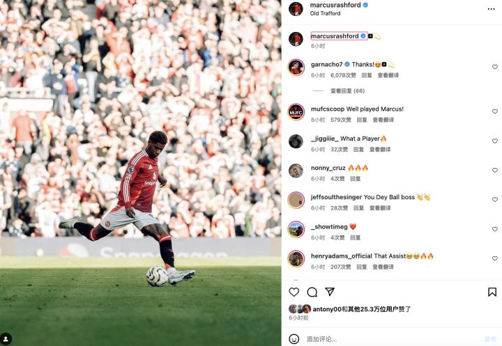Share post via paper plane icon
502x346 pixels.
tap(330, 292)
